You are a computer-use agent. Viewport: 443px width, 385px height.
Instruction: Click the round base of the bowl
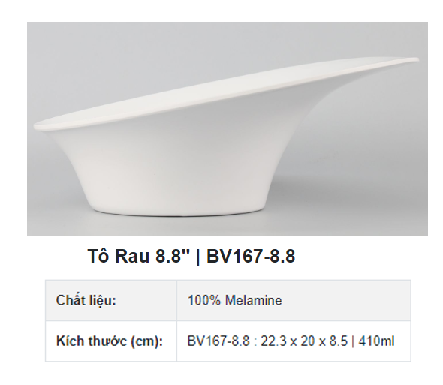click(x=177, y=209)
